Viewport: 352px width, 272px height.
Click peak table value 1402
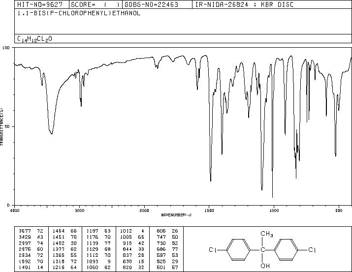(59, 243)
